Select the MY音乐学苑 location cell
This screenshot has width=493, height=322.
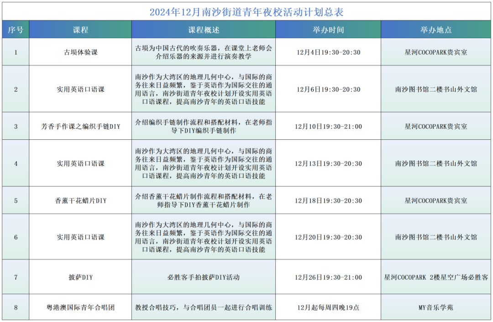tap(436, 307)
